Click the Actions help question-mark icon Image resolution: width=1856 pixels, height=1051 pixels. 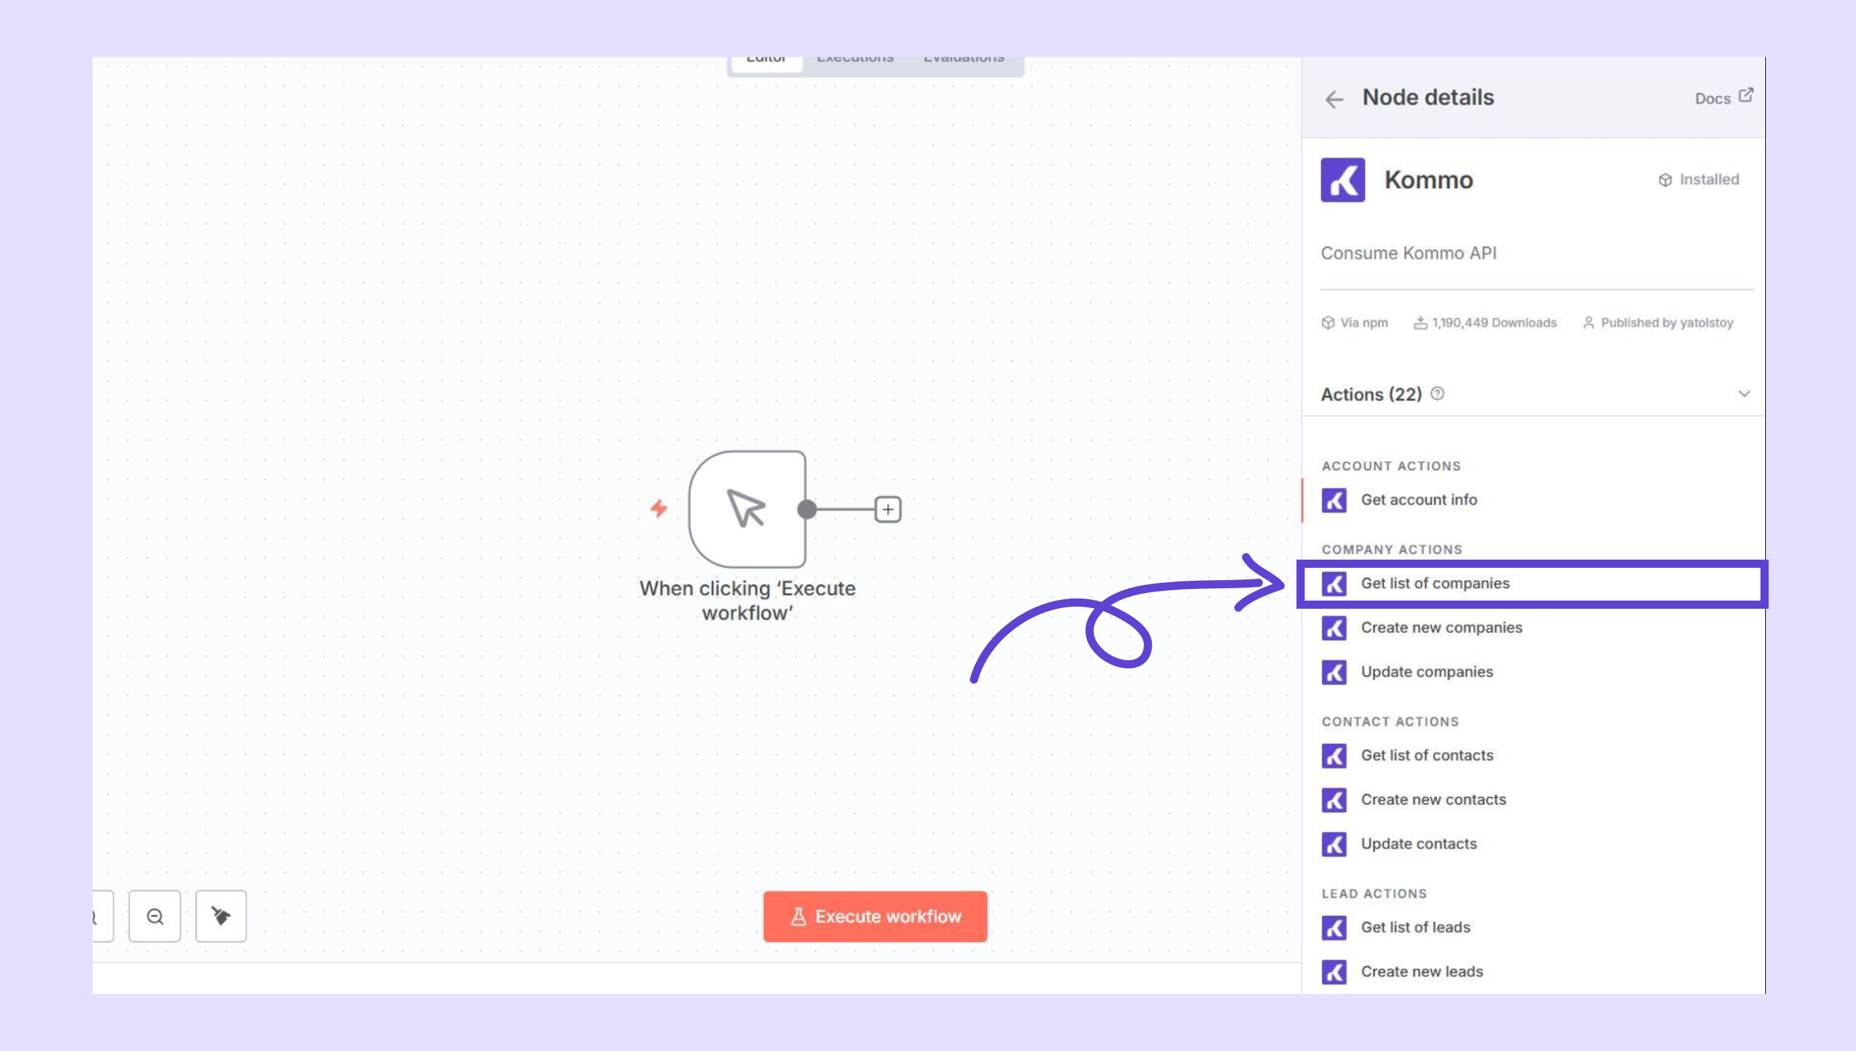pos(1437,394)
